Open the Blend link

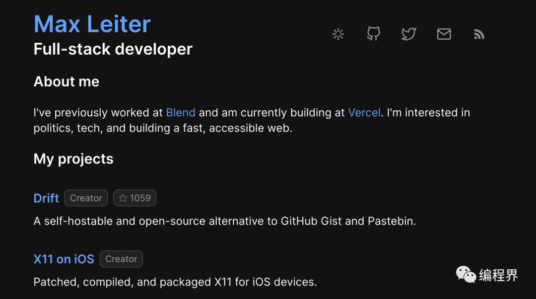tap(181, 113)
